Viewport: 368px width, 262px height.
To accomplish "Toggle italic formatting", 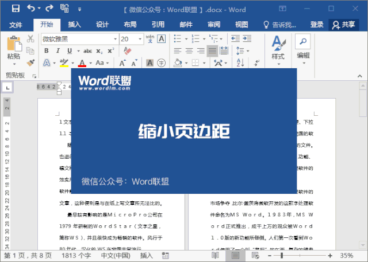I will pyautogui.click(x=57, y=51).
